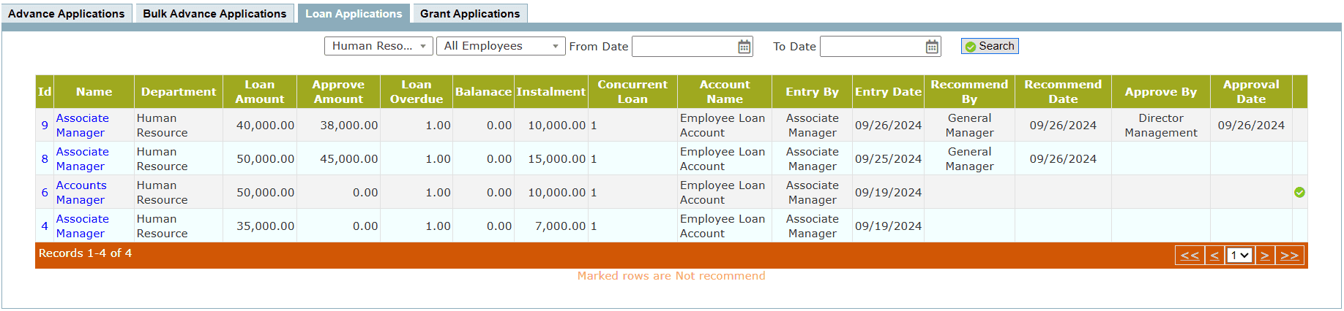Open the page number selector dropdown
The image size is (1344, 311).
click(x=1239, y=256)
